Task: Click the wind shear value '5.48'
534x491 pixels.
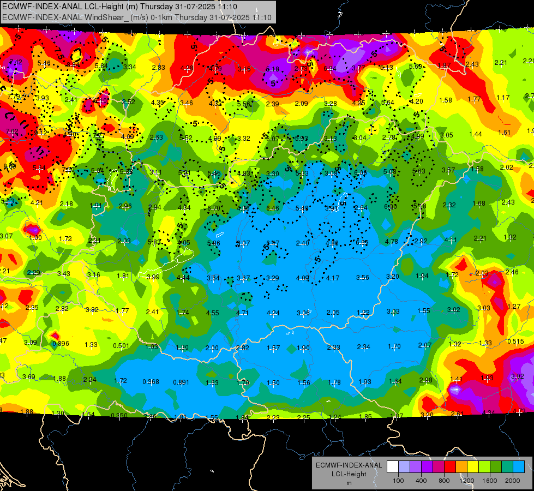Action: click(302, 208)
